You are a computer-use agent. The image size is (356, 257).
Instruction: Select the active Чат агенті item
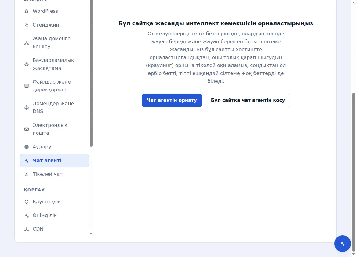(x=54, y=161)
